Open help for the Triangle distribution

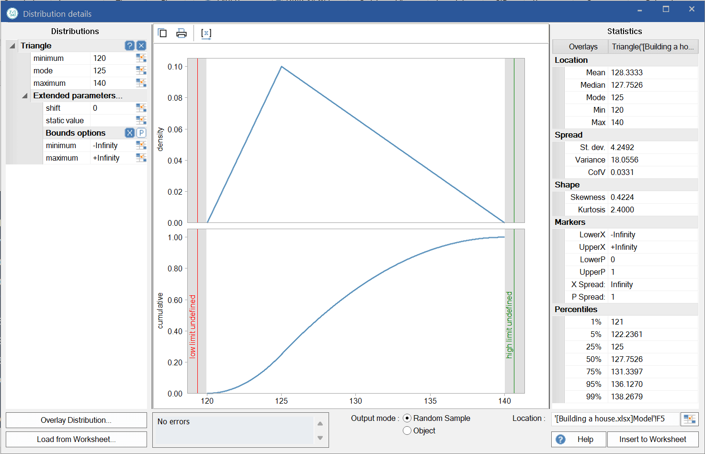pos(129,46)
